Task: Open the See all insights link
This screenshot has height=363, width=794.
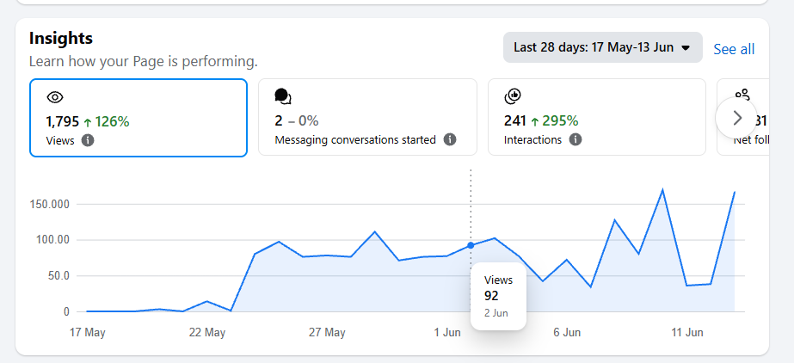Action: [734, 49]
